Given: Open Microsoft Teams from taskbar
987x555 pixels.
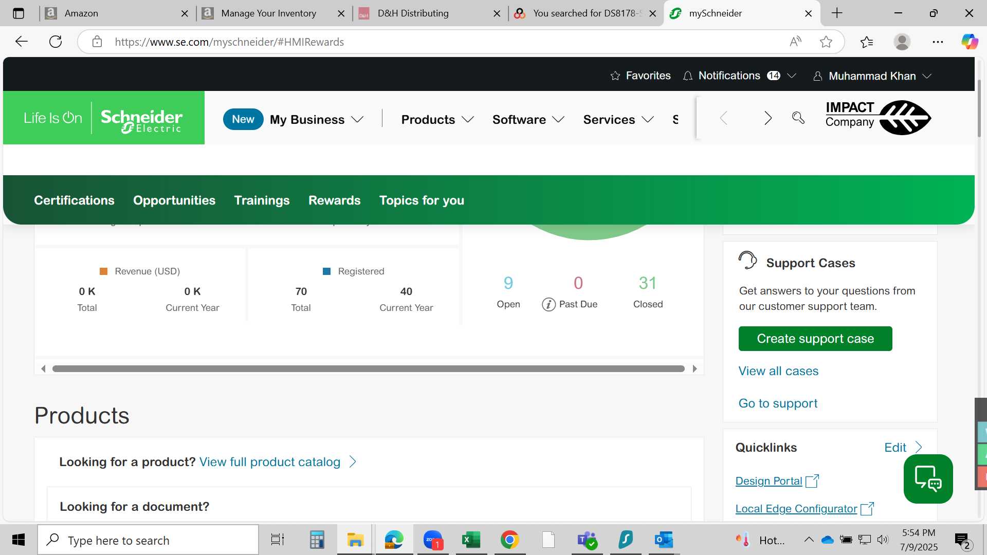Looking at the screenshot, I should pos(587,540).
